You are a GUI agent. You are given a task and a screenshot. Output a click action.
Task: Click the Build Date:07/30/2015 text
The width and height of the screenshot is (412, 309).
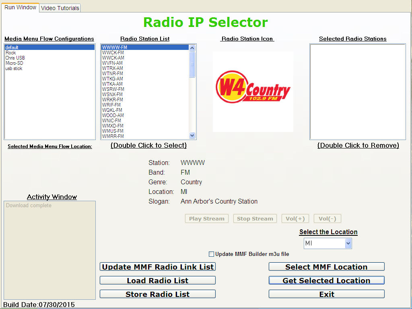[x=39, y=305]
